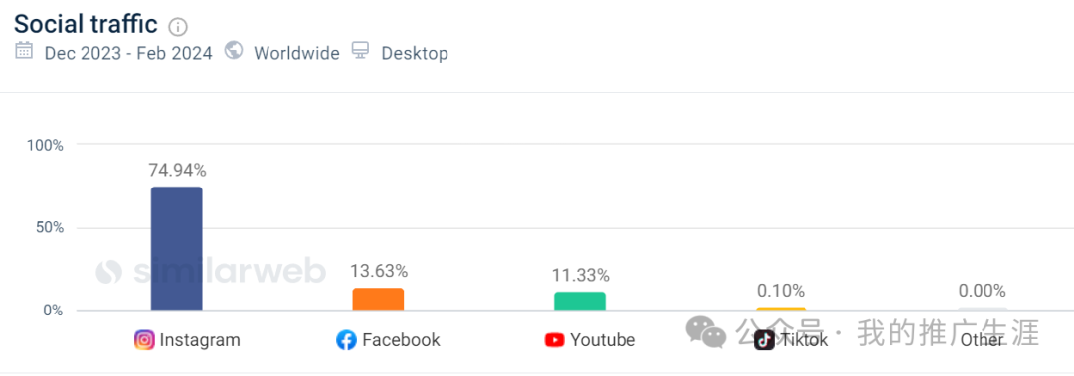Click the Similarweb watermark logo
Screen dimensions: 1074x376
pos(211,272)
